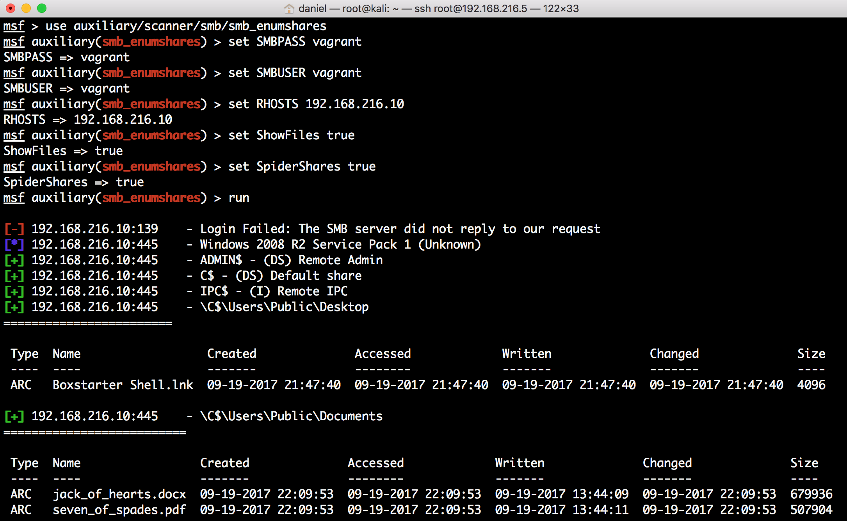This screenshot has width=847, height=521.
Task: Click the yellow minimize window button
Action: coord(26,8)
